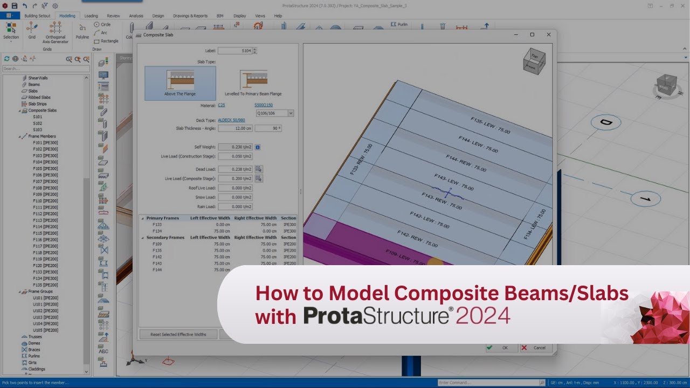Pick the Arc draw tool
The image size is (690, 388).
coord(101,32)
